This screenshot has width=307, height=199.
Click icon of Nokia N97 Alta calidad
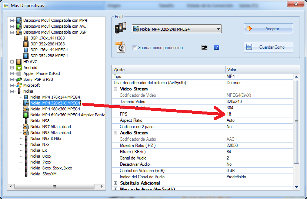(x=26, y=127)
